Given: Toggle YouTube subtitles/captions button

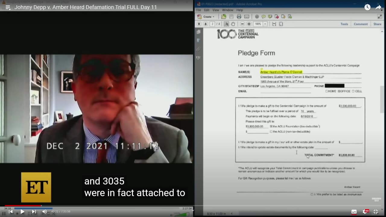Looking at the screenshot, I should click(x=354, y=212).
